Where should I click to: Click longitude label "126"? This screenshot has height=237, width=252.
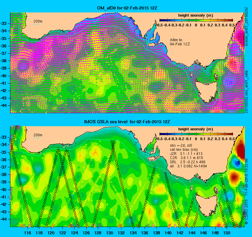pyautogui.click(x=86, y=233)
